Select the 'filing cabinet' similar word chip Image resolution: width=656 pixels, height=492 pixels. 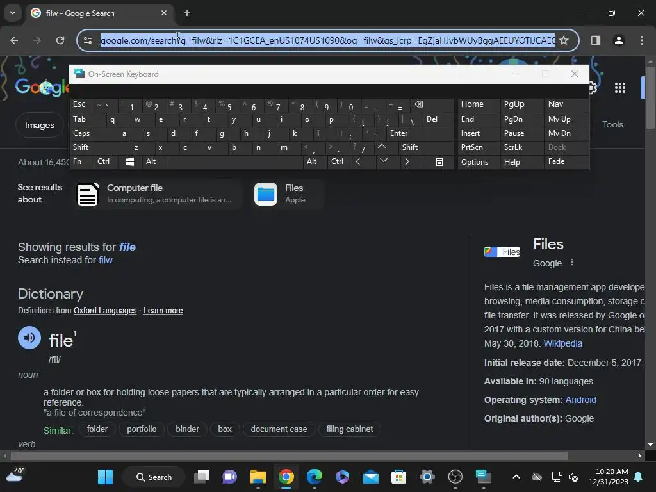pos(350,429)
